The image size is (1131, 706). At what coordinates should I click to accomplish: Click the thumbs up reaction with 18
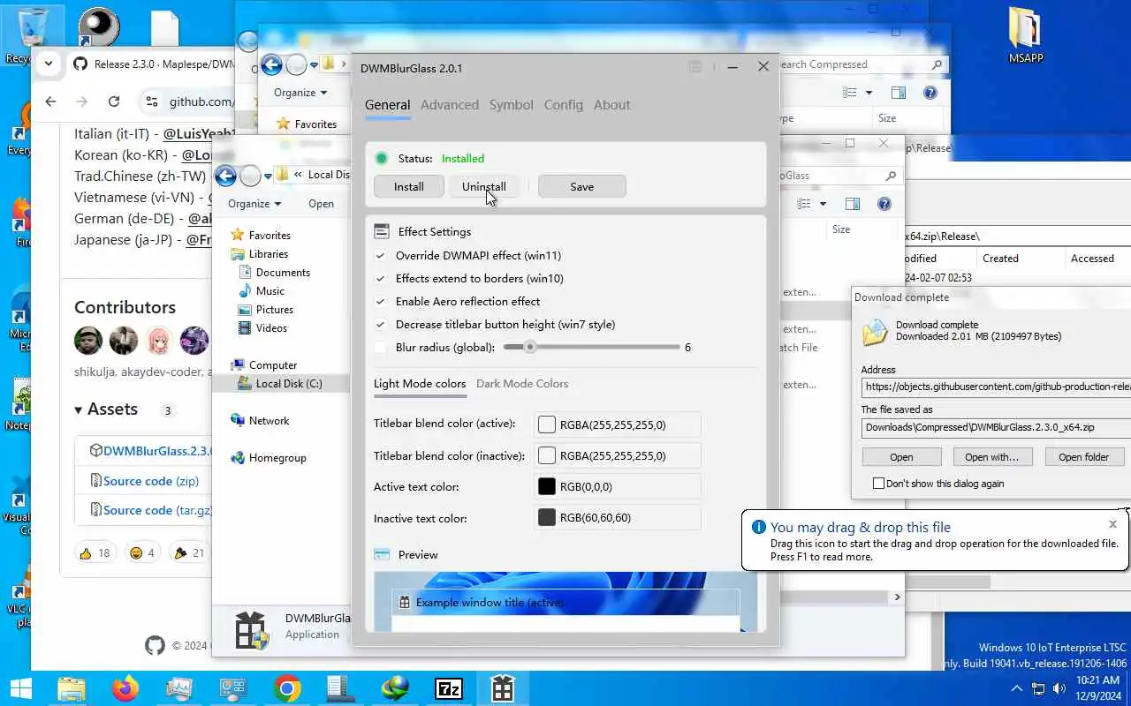click(x=95, y=553)
